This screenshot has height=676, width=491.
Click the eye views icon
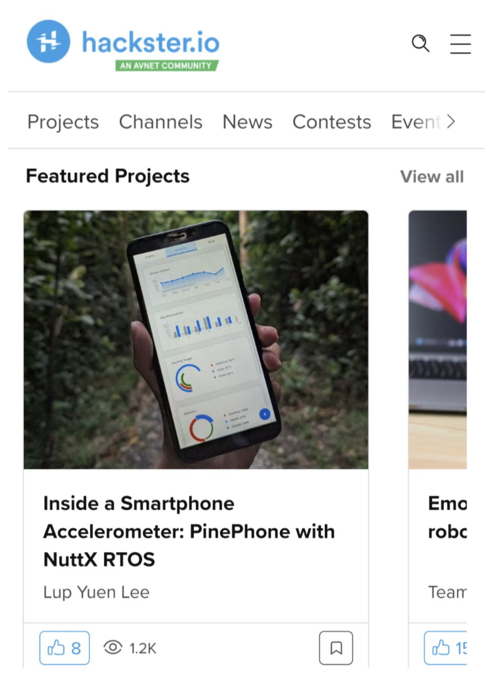[113, 648]
